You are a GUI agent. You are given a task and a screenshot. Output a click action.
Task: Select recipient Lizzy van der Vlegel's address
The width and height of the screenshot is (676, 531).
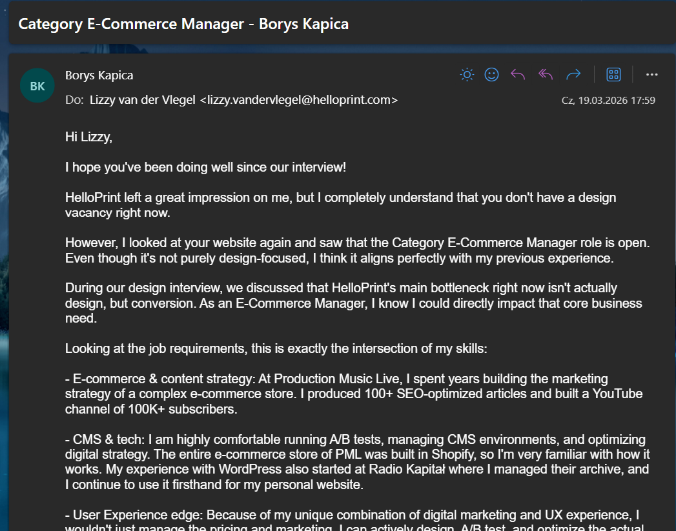[x=243, y=100]
